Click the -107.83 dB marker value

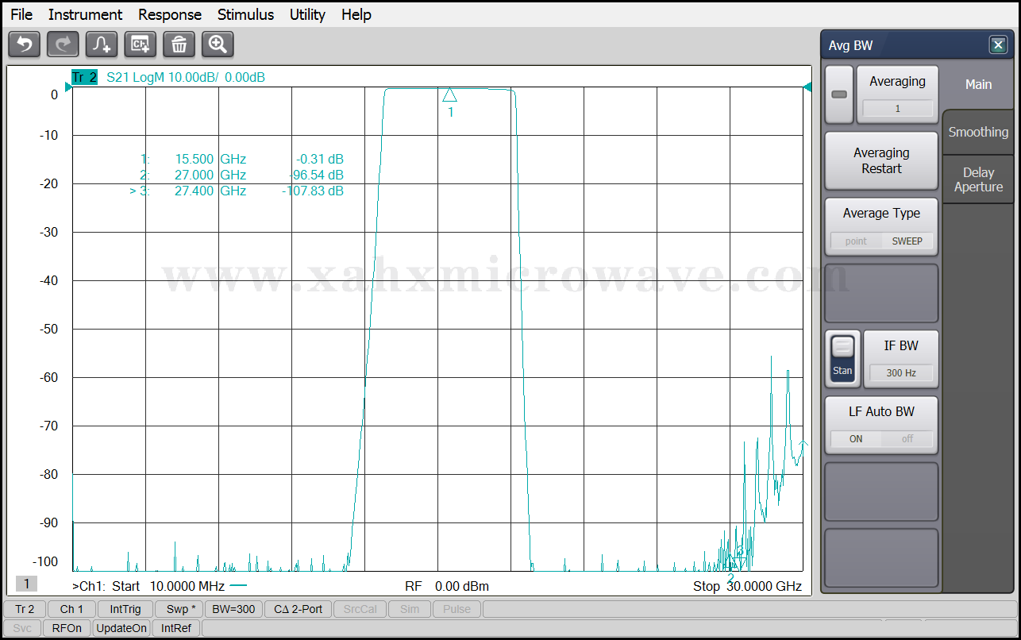pyautogui.click(x=313, y=191)
